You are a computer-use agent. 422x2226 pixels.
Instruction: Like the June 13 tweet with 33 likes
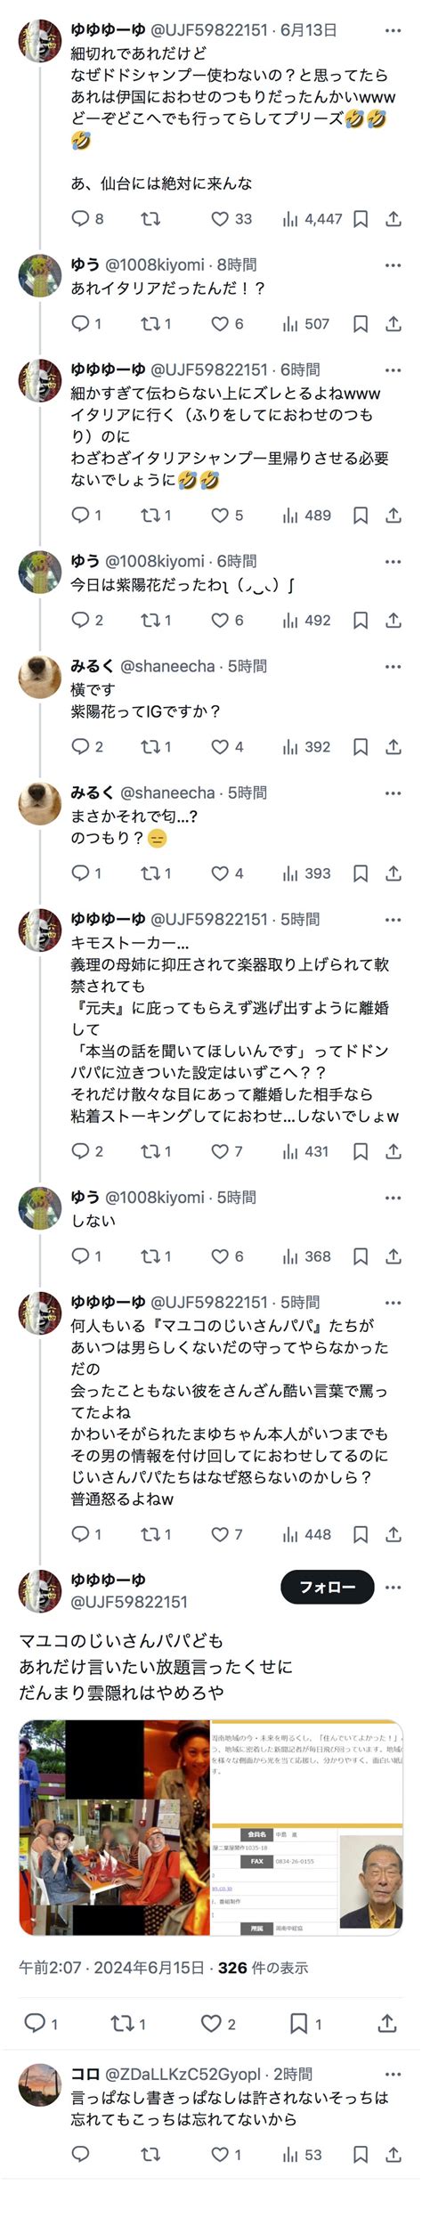coord(231,219)
